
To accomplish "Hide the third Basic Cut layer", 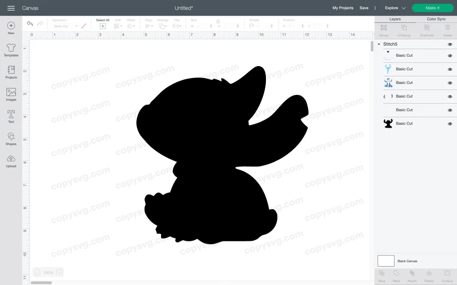I will pos(450,83).
